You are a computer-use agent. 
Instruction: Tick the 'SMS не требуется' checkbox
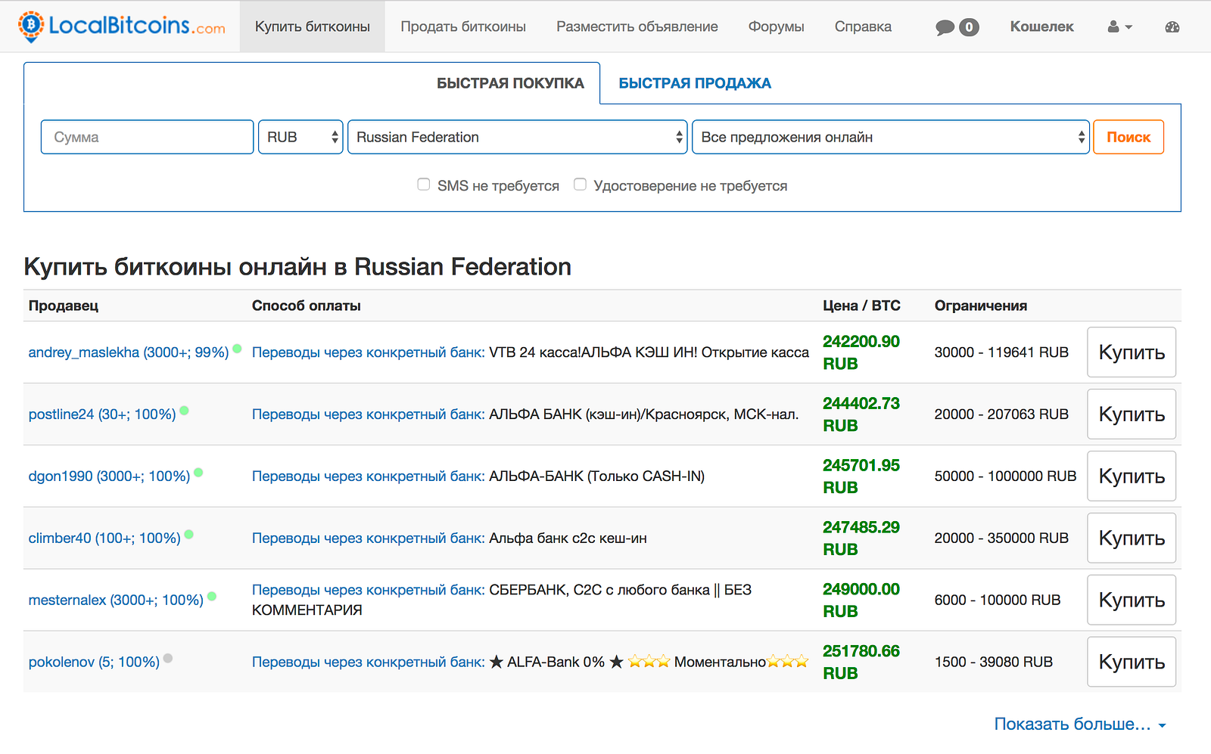point(424,185)
